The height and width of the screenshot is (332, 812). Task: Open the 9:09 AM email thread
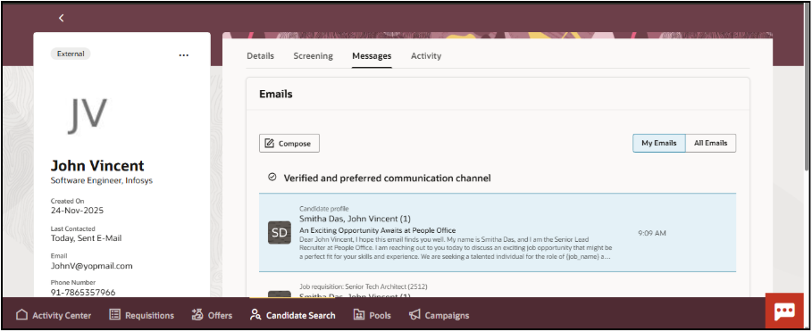tap(498, 233)
